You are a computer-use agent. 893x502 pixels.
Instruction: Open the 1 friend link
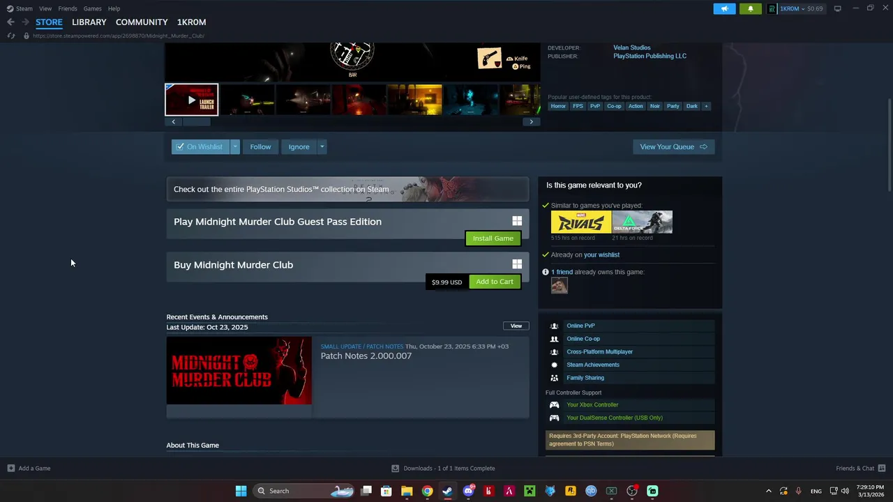point(562,272)
